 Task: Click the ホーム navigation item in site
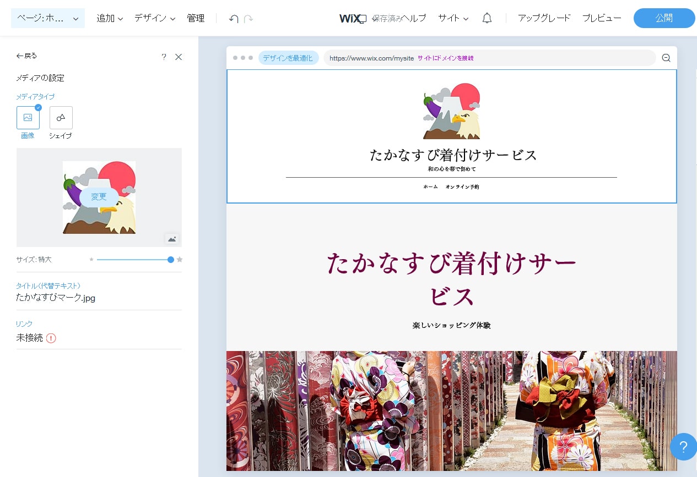(x=430, y=187)
